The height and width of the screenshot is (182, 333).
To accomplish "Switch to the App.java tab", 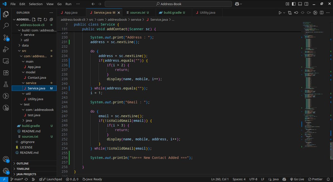I will pyautogui.click(x=72, y=13).
